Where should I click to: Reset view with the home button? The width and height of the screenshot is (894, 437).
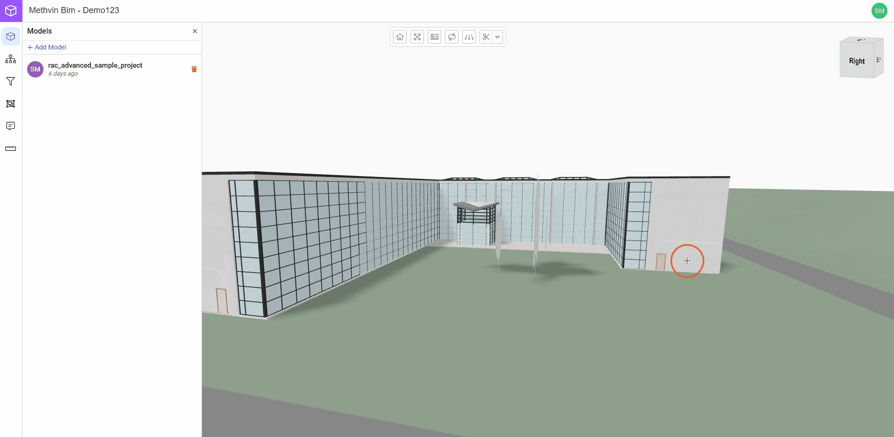tap(400, 37)
